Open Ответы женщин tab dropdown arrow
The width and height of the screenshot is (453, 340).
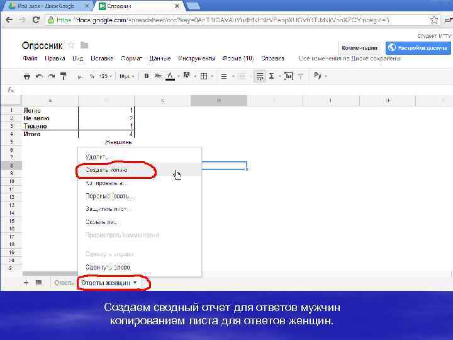(x=135, y=283)
